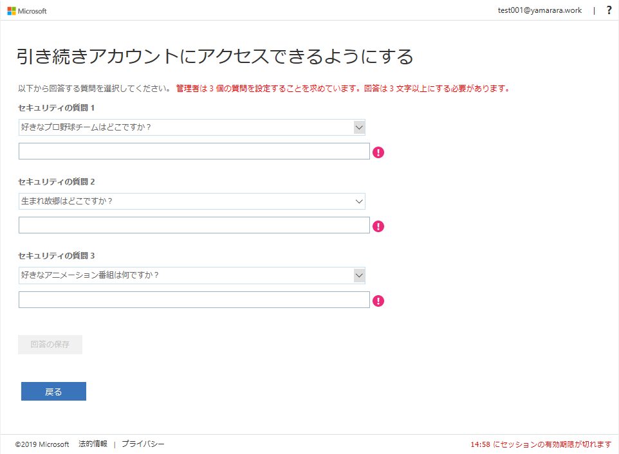Open help via question mark icon
This screenshot has width=619, height=454.
click(x=609, y=10)
